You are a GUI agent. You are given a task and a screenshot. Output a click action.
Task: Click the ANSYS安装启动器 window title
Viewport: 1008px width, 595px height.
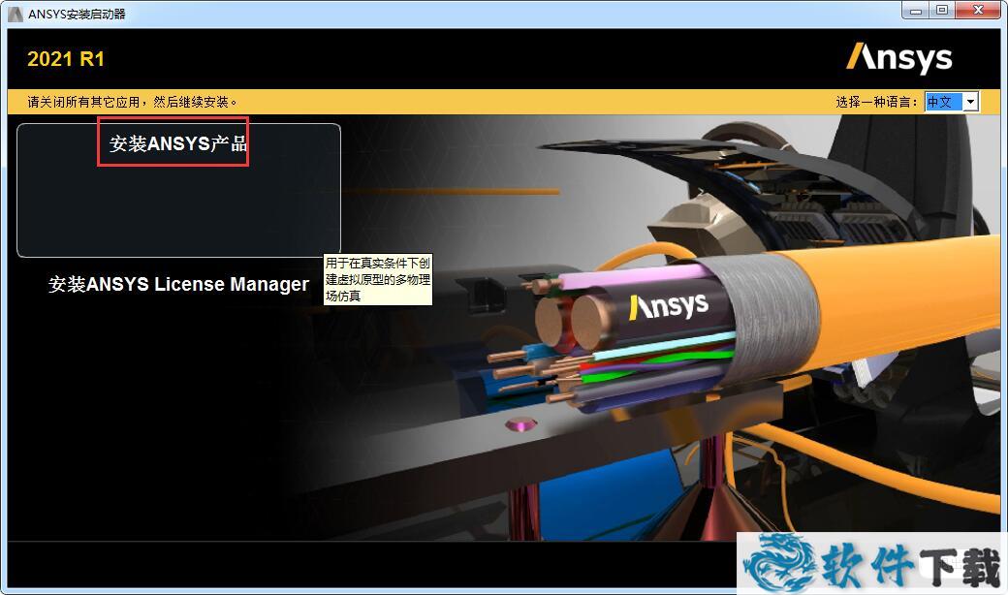(77, 14)
